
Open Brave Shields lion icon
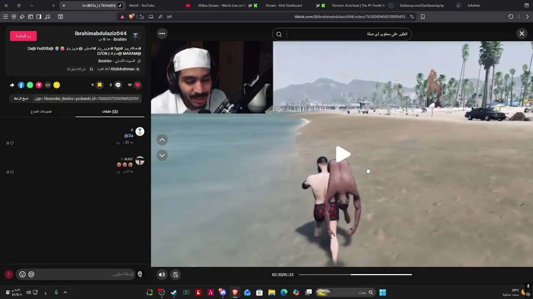[x=132, y=17]
